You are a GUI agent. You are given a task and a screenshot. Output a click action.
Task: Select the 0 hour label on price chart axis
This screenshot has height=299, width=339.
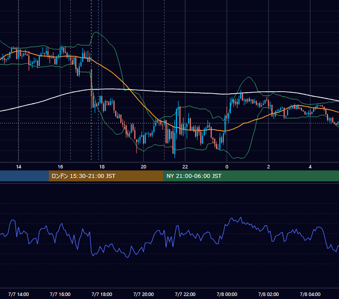tap(227, 167)
